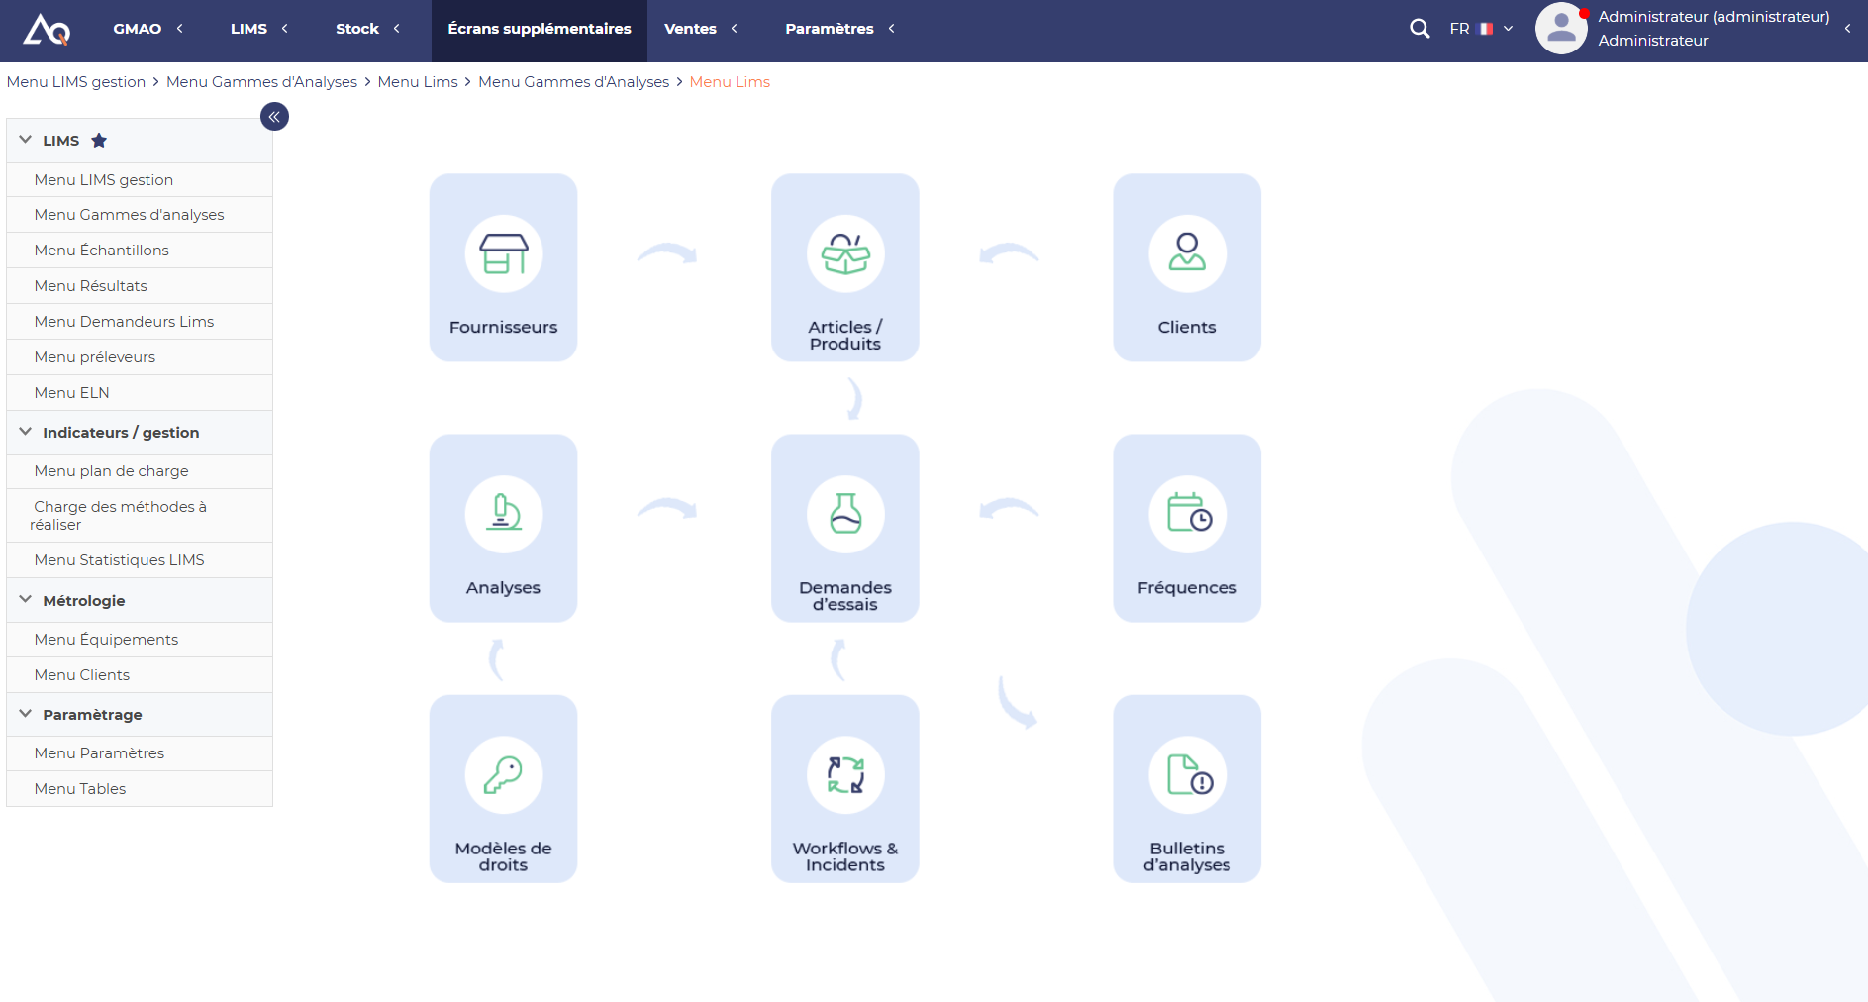Open the FR language dropdown
The width and height of the screenshot is (1868, 1002).
(x=1480, y=28)
